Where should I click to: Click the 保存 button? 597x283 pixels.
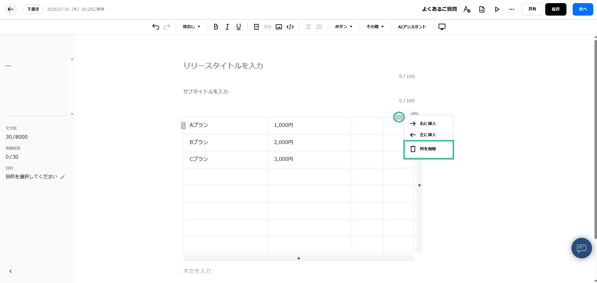click(556, 9)
